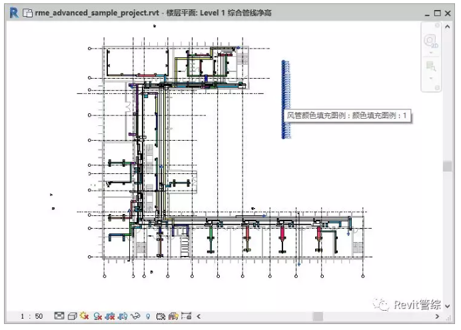Viewport: 461px width, 330px height.
Task: Click the horizontal scrollbar left arrow
Action: tap(198, 316)
